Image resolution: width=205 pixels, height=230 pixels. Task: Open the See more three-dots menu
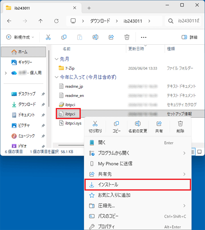[143, 37]
